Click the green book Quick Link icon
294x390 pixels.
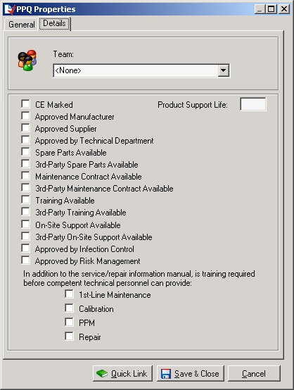pyautogui.click(x=102, y=374)
